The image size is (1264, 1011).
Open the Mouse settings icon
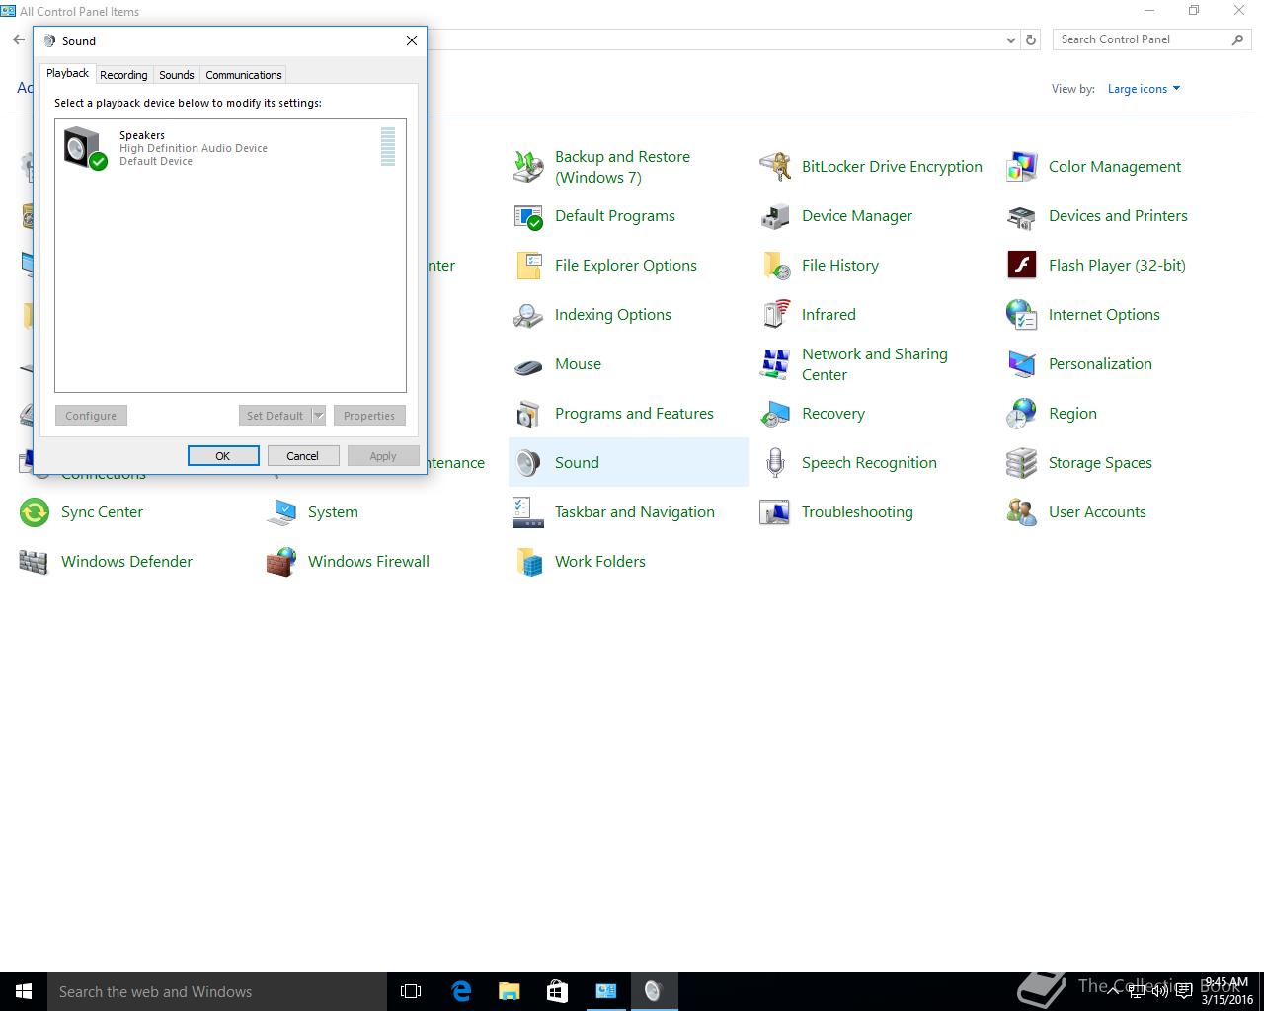coord(528,364)
